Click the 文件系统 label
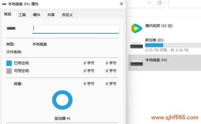 point(14,52)
